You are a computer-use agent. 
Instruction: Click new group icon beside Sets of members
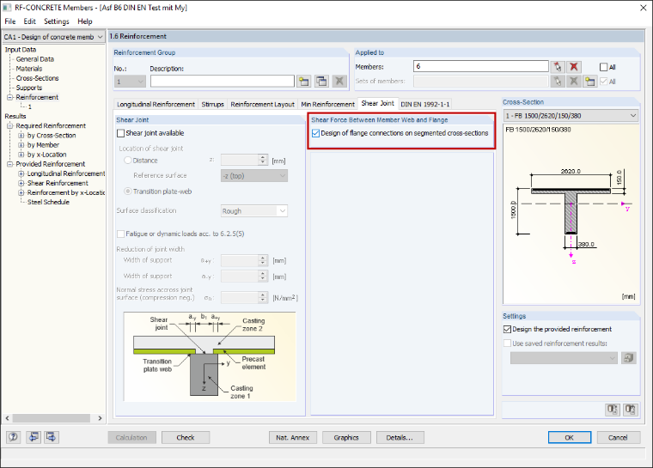click(589, 82)
